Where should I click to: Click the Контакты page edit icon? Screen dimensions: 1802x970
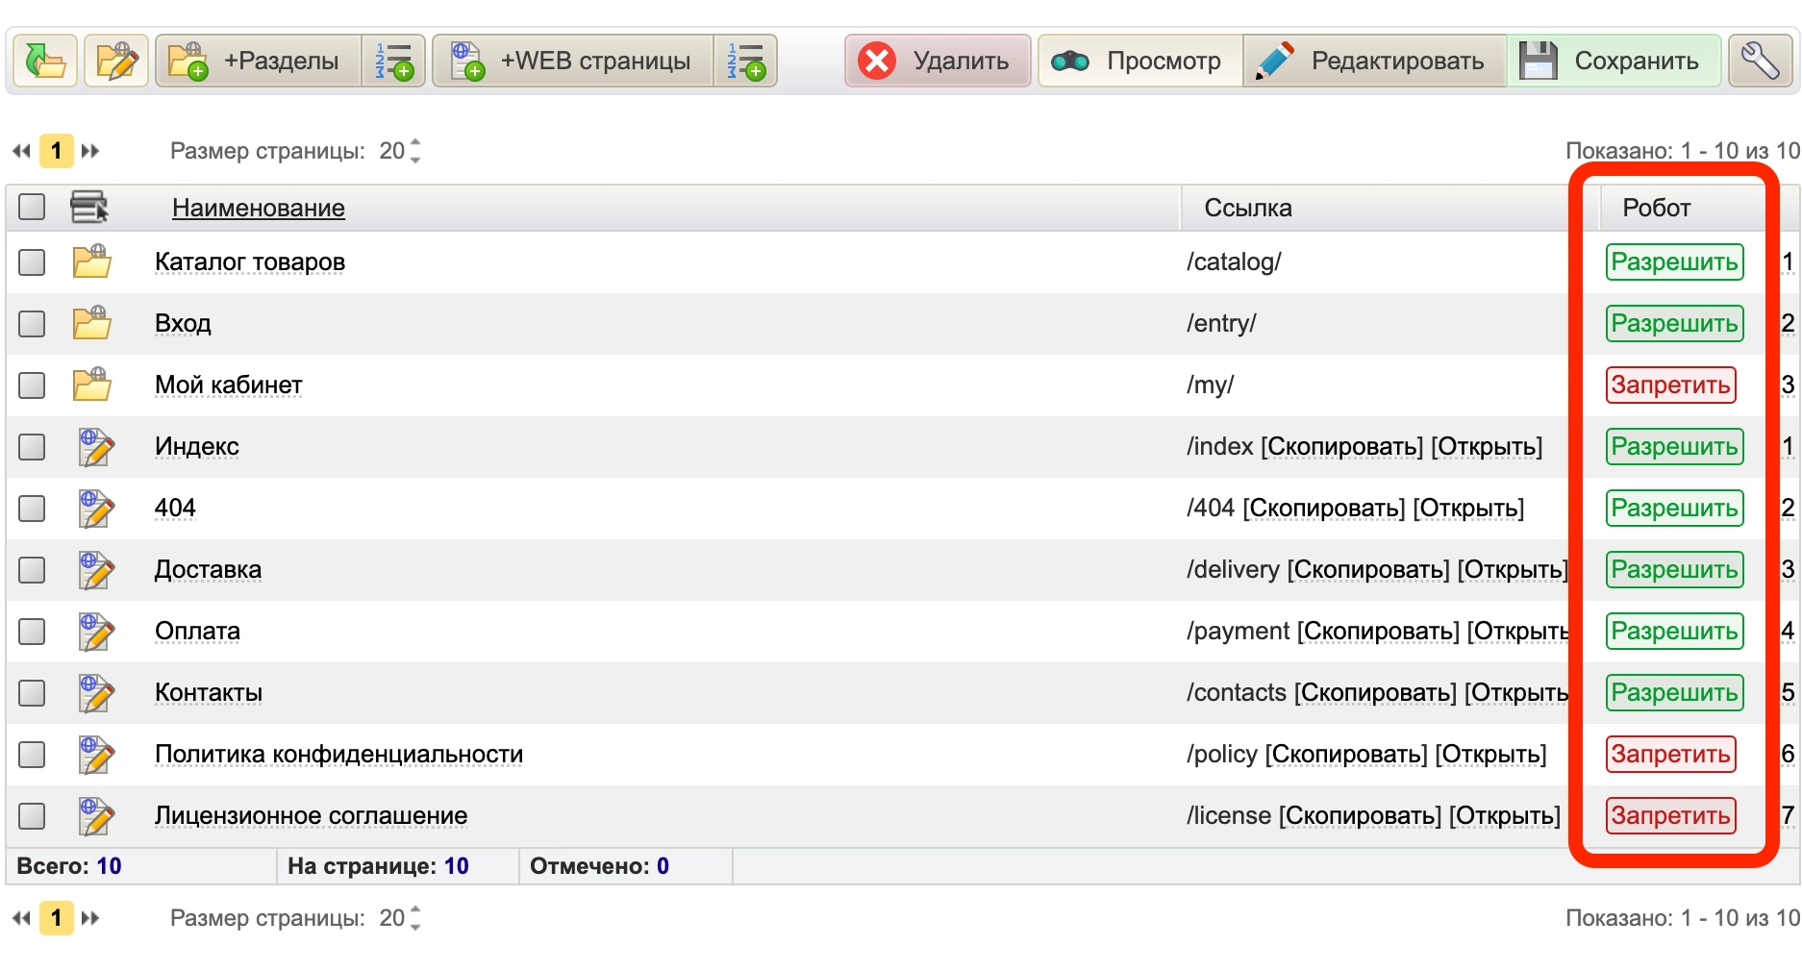coord(96,693)
